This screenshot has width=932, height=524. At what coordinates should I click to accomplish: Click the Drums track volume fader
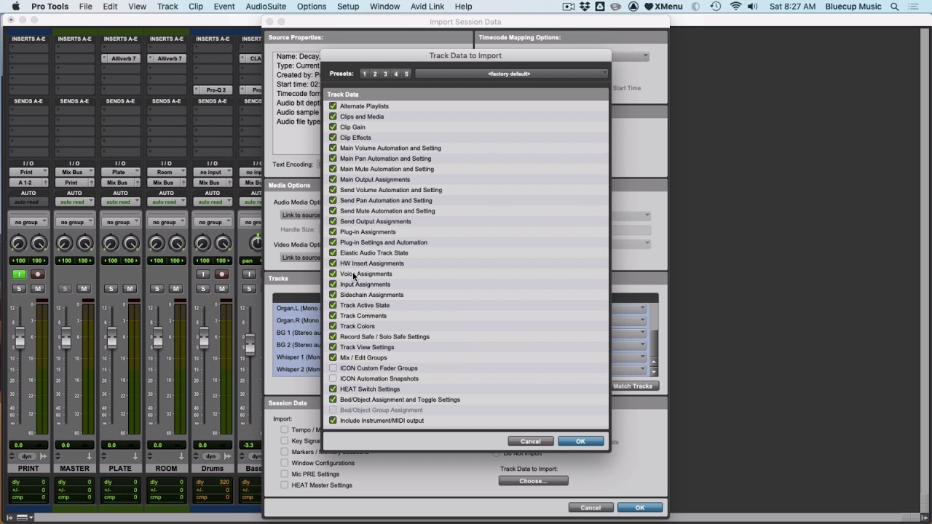click(x=203, y=338)
